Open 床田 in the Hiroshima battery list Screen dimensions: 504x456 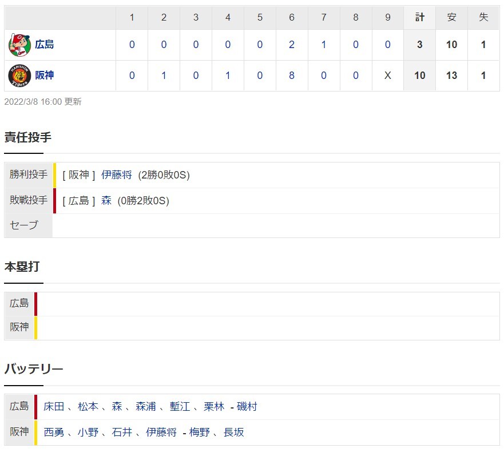(54, 406)
